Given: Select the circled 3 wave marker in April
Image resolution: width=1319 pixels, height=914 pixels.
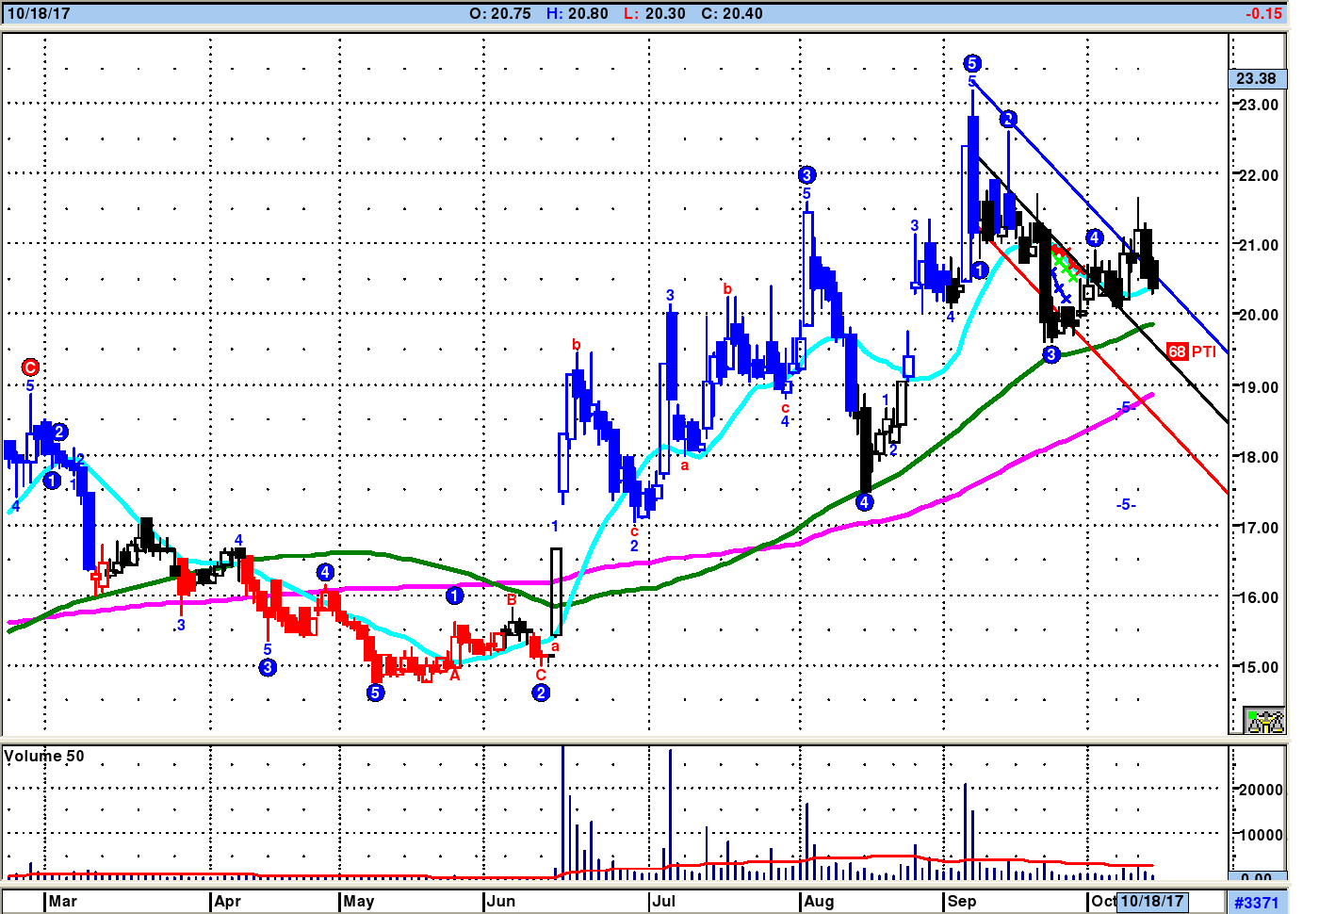Looking at the screenshot, I should tap(268, 667).
